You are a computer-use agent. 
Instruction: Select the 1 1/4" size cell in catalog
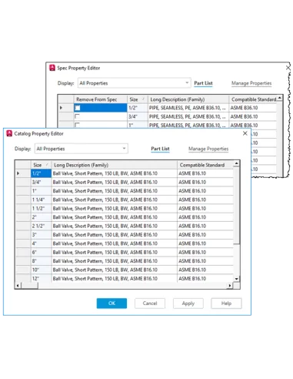click(x=41, y=200)
